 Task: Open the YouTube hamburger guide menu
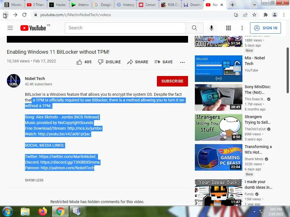[10, 28]
